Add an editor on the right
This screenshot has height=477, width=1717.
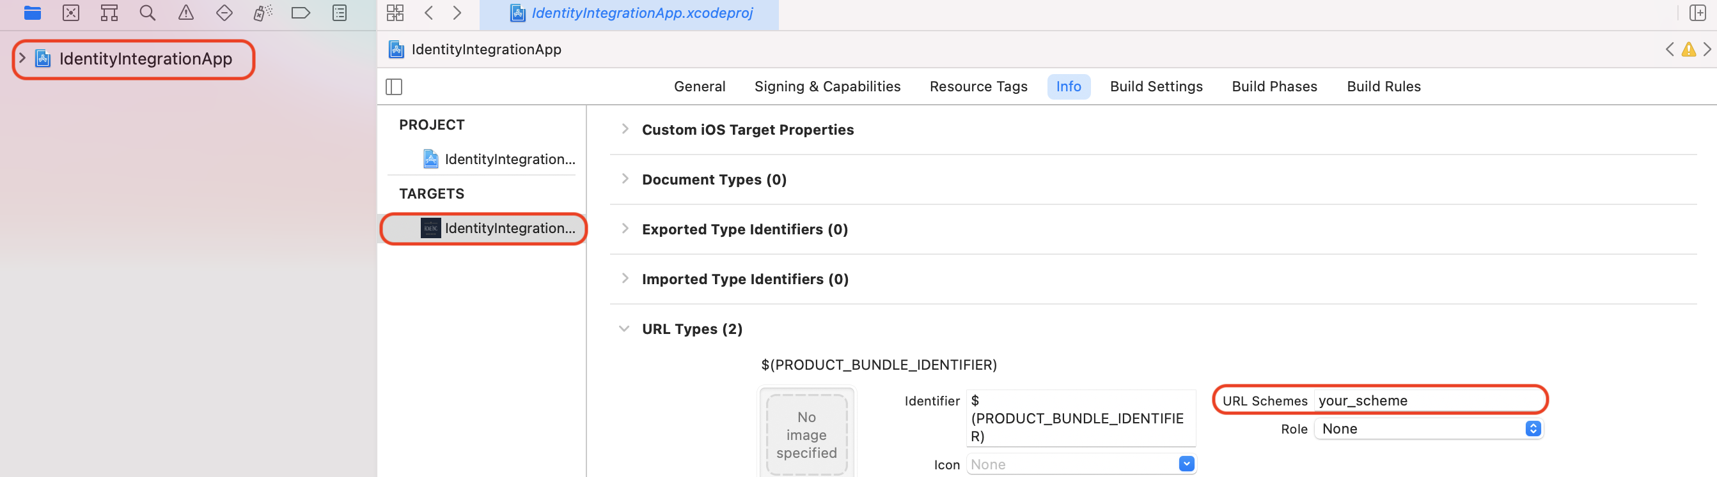[x=1698, y=13]
